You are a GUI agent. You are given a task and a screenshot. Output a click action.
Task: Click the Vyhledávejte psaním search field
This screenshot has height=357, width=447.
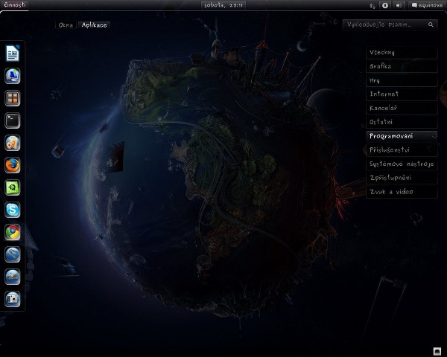[x=386, y=25]
